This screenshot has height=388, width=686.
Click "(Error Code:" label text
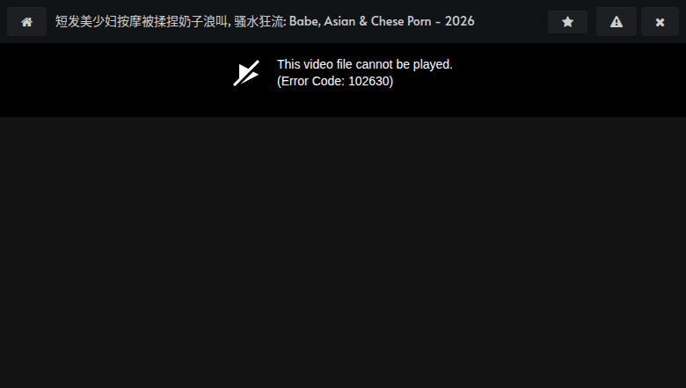coord(311,81)
